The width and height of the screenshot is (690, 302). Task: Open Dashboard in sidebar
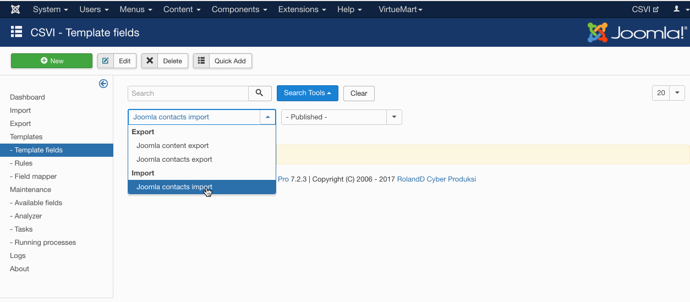tap(28, 97)
